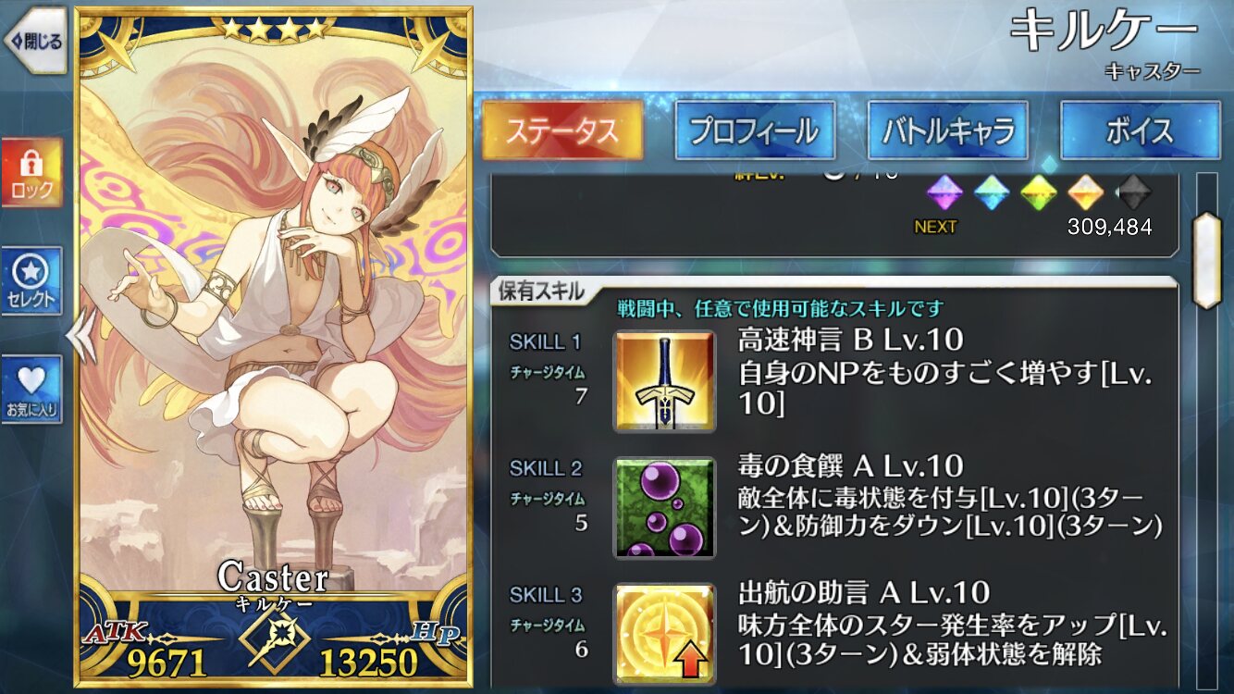Click the Caster class emblem on the card
1234x694 pixels.
(x=273, y=643)
